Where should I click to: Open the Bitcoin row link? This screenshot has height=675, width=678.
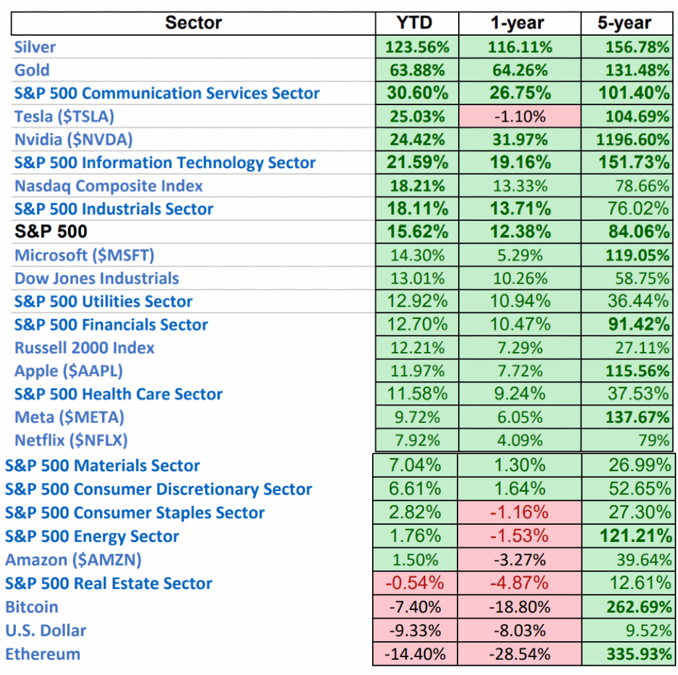32,607
